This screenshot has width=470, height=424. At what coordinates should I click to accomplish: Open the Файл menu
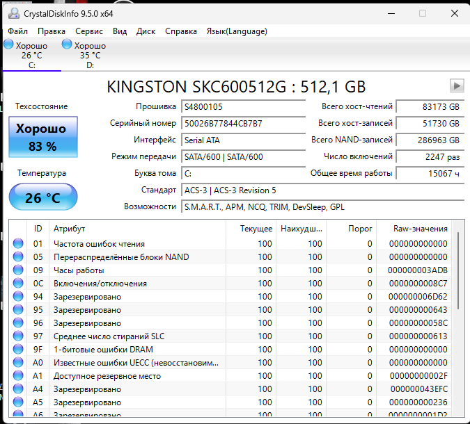[x=18, y=31]
